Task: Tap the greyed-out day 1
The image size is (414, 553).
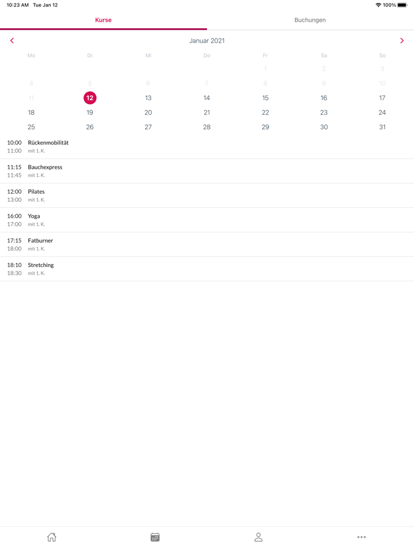Action: click(x=266, y=69)
